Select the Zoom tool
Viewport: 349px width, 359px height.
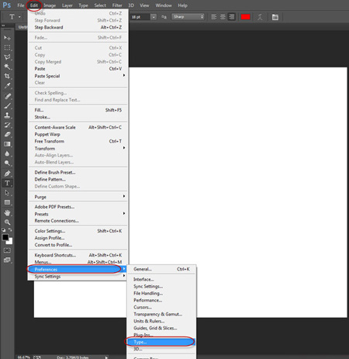(x=7, y=223)
